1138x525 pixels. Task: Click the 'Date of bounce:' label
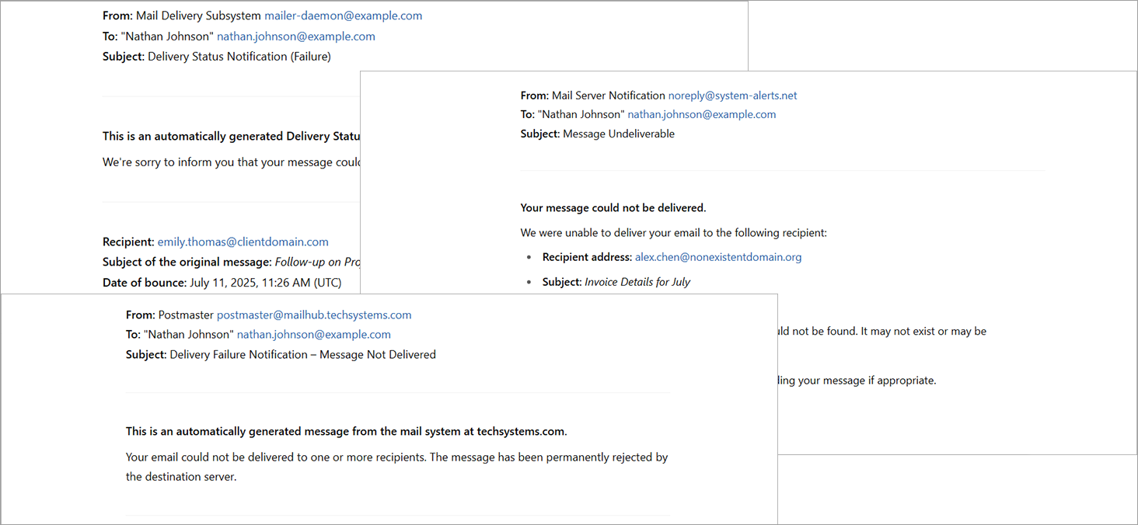tap(145, 283)
